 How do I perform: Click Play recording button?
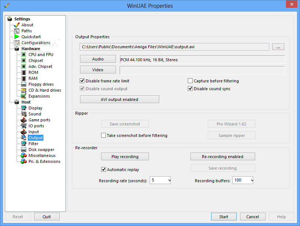click(x=125, y=157)
